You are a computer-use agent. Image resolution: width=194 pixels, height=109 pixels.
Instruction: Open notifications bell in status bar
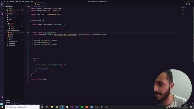(192, 104)
